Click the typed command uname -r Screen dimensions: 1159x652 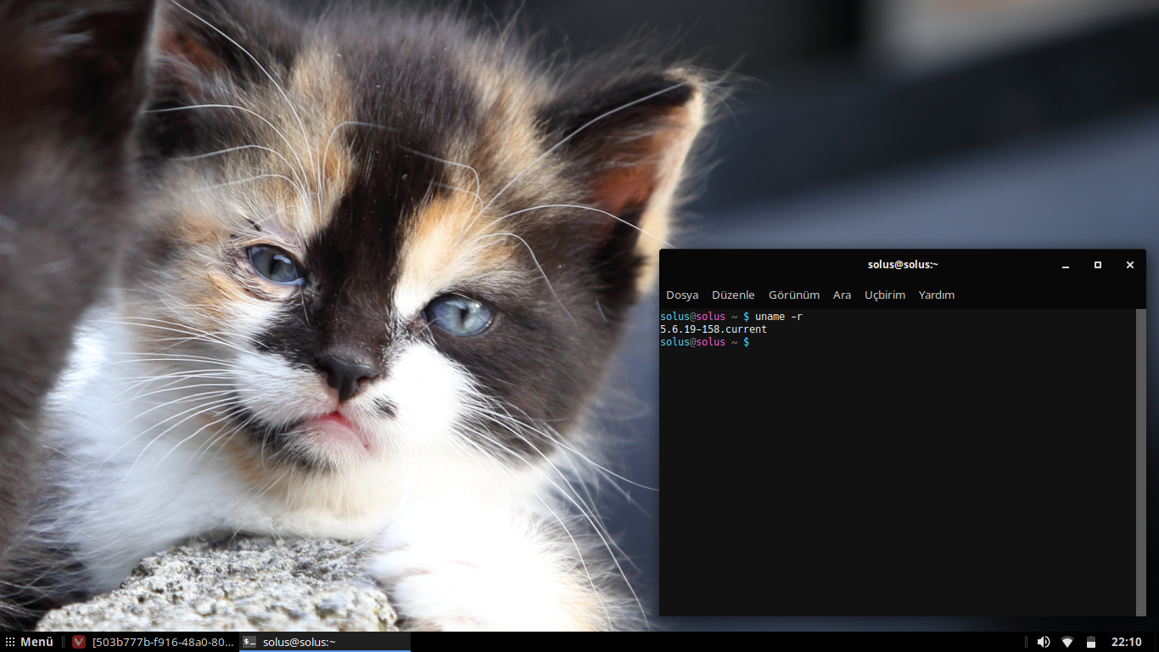(779, 317)
